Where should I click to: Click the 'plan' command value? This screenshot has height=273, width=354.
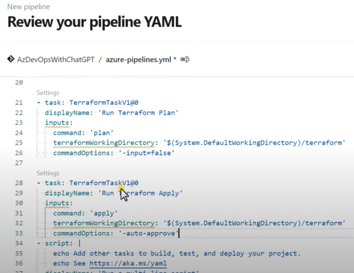click(102, 133)
